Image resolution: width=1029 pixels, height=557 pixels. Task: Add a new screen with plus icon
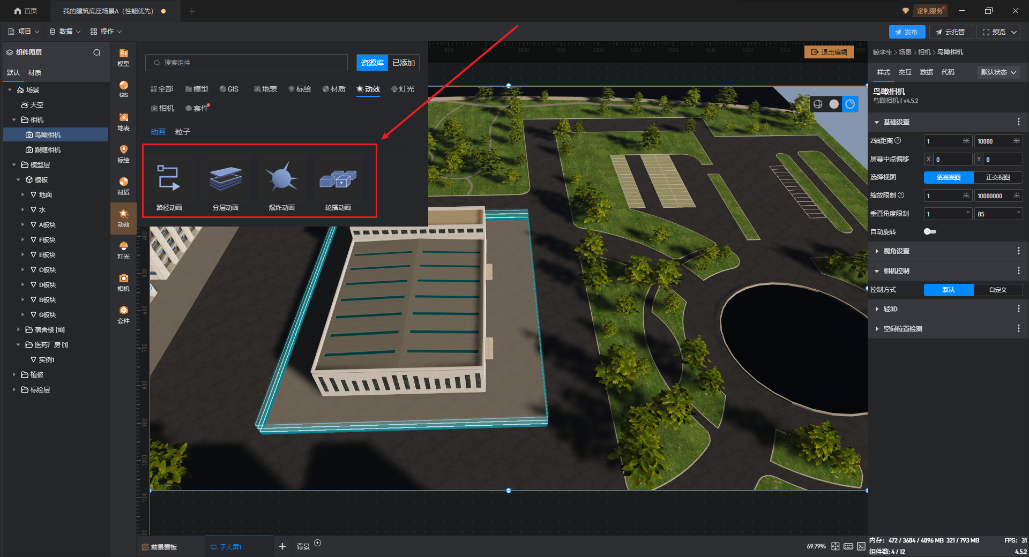(282, 546)
